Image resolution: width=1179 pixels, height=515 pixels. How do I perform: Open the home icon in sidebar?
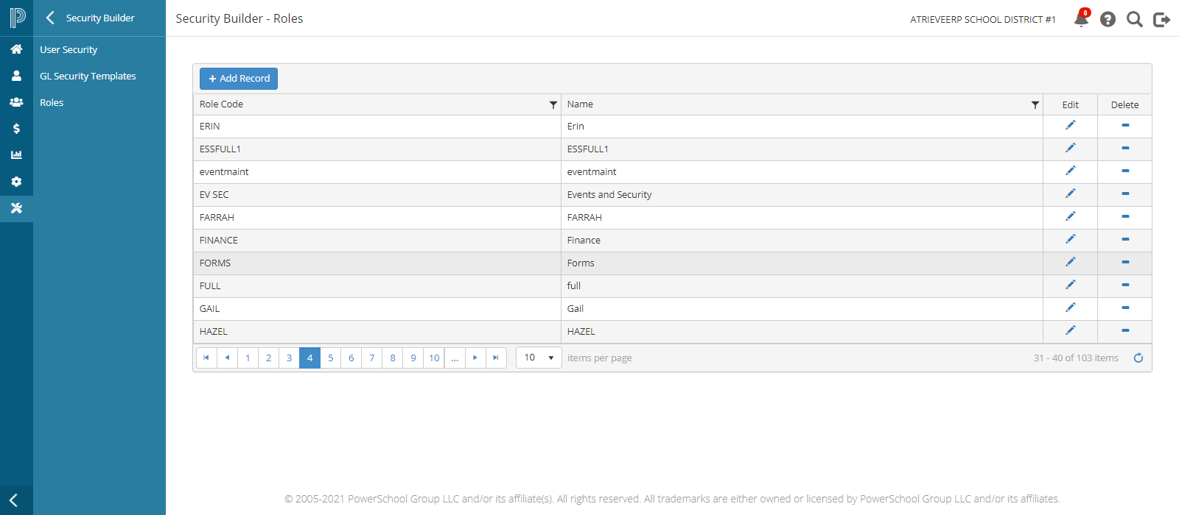(x=16, y=49)
